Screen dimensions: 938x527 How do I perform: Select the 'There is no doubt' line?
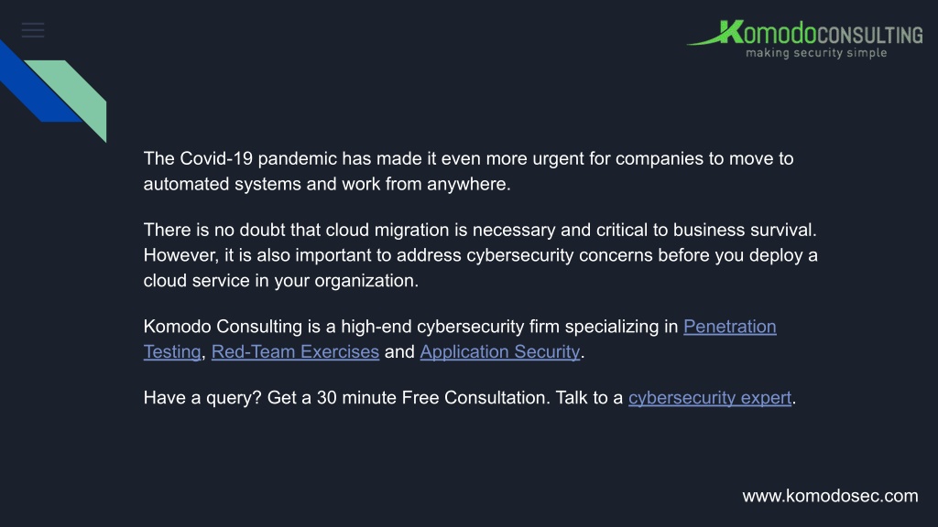pos(480,230)
